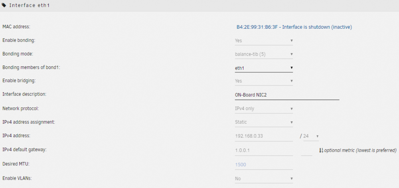This screenshot has height=188, width=399.
Task: Click the 'Enable bonding:' label
Action: coord(19,40)
